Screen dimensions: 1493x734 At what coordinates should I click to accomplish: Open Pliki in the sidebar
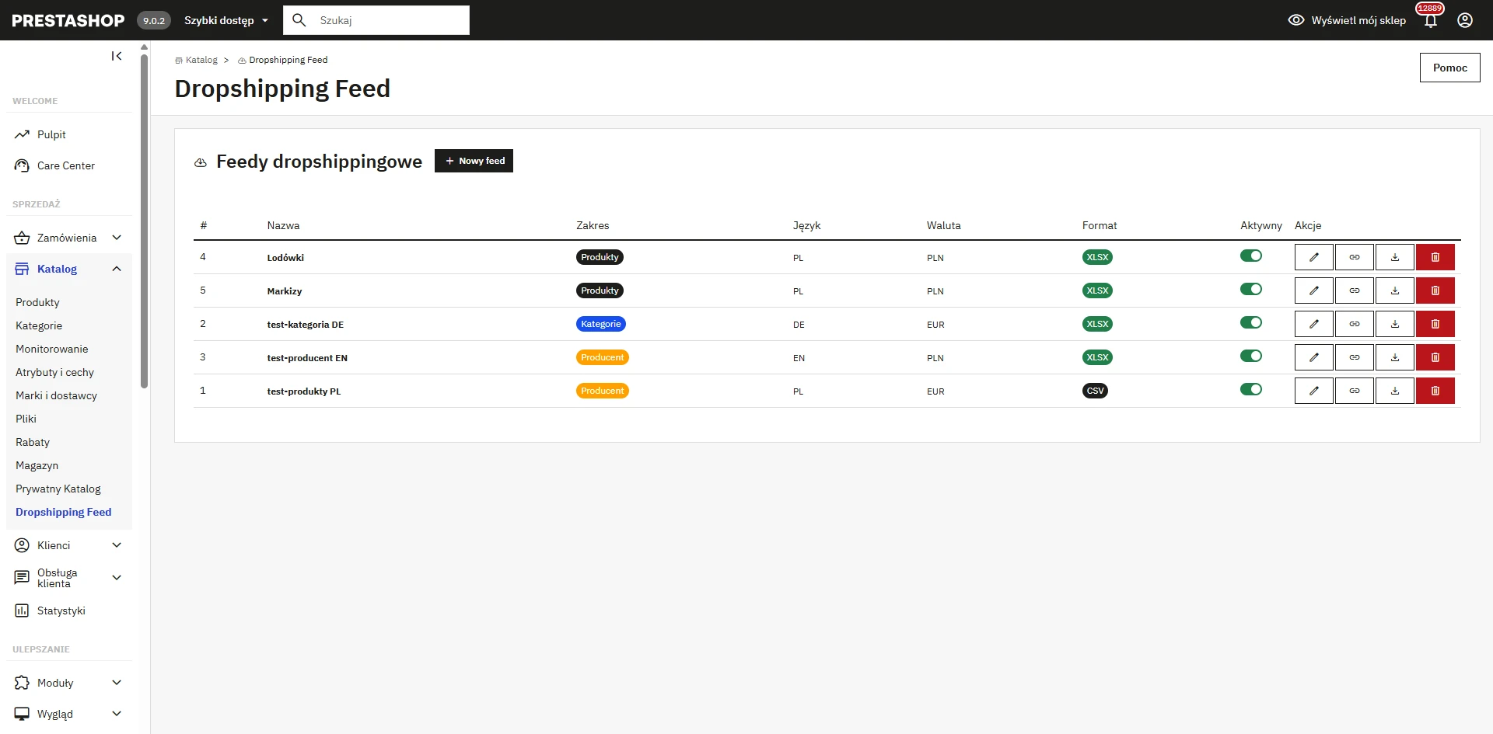coord(26,419)
